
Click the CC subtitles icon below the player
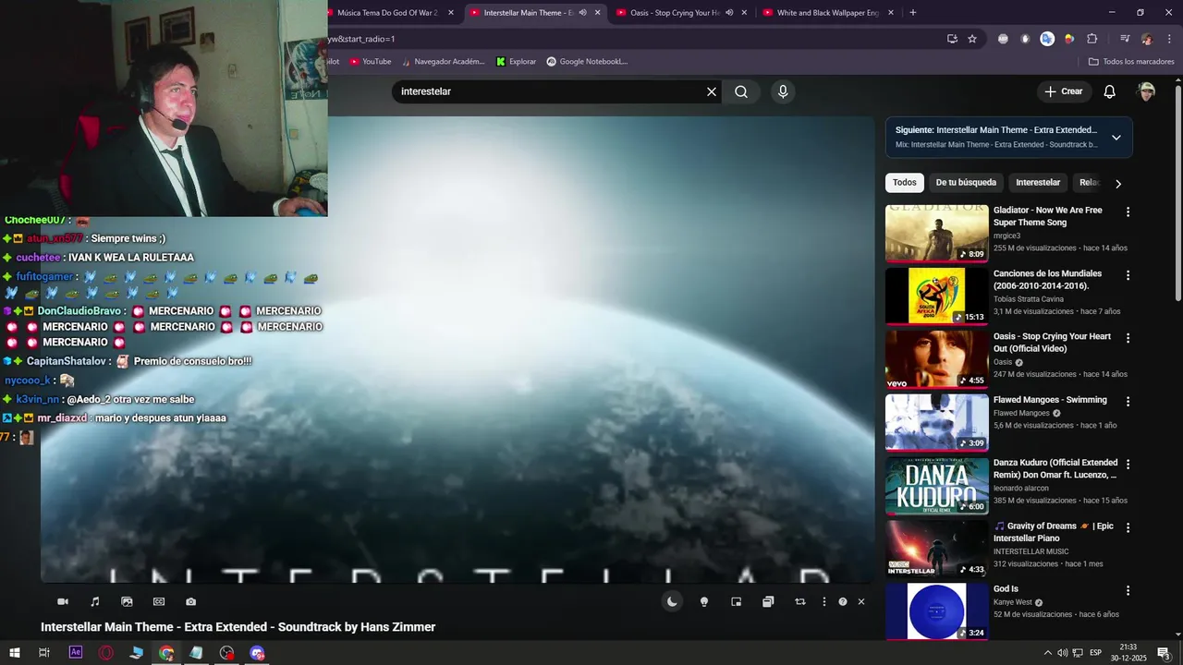pyautogui.click(x=159, y=601)
